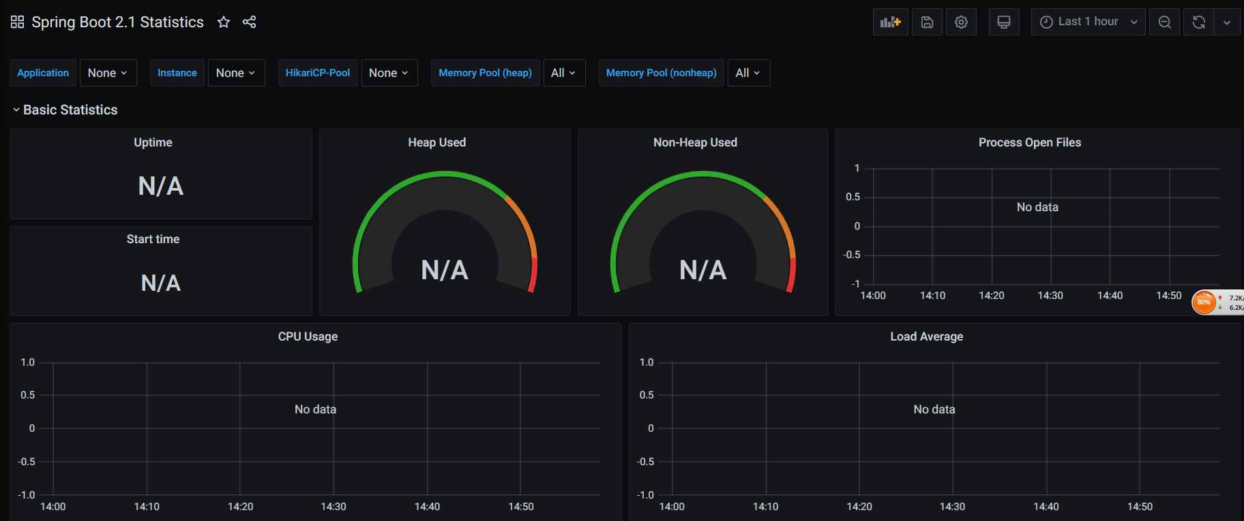Screen dimensions: 1244x521
Task: Collapse the Basic Statistics row
Action: coord(65,110)
